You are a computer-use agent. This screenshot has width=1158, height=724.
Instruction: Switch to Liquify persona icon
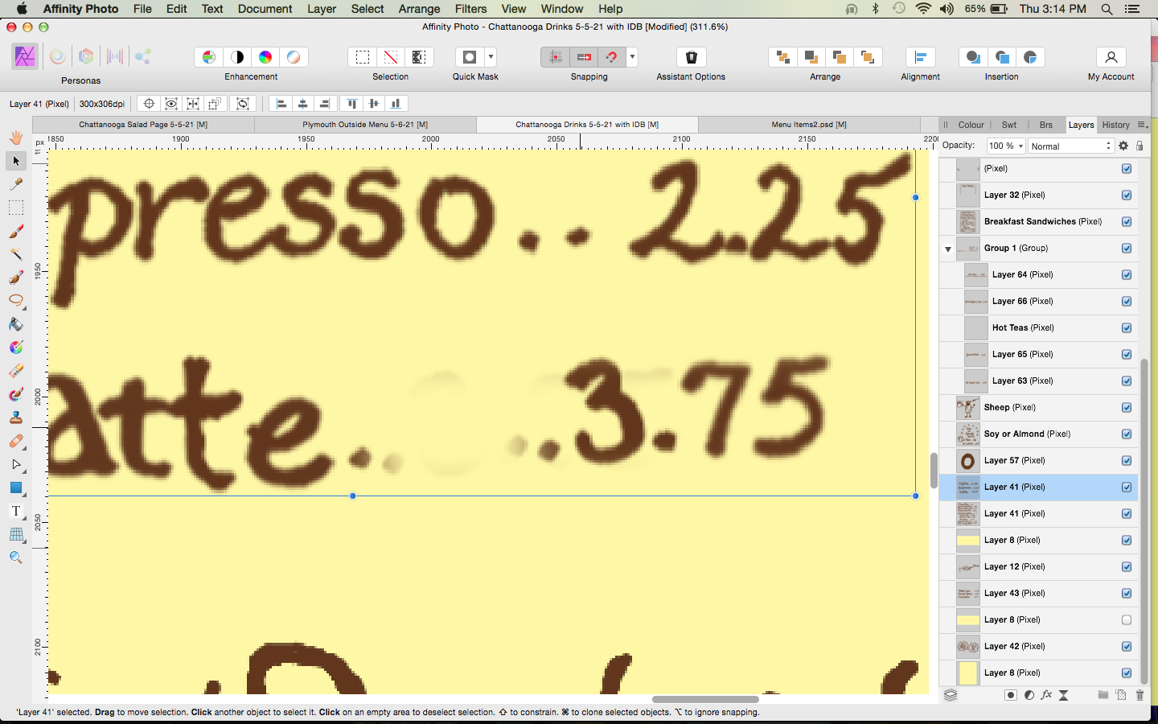(x=57, y=56)
